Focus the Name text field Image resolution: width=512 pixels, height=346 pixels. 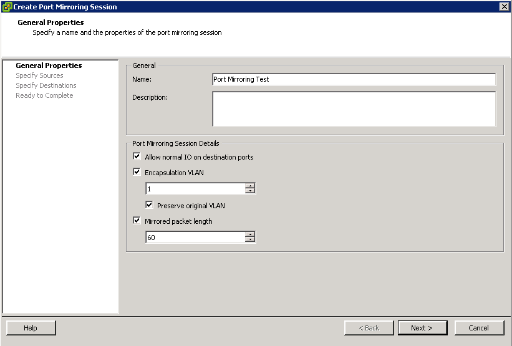tap(354, 79)
